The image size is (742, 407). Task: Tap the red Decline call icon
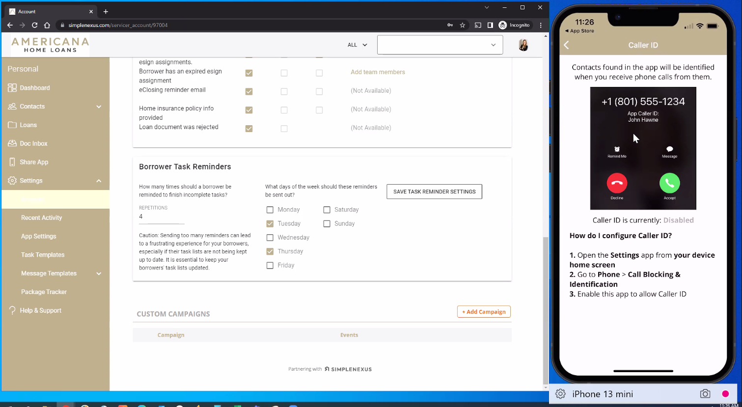coord(617,183)
